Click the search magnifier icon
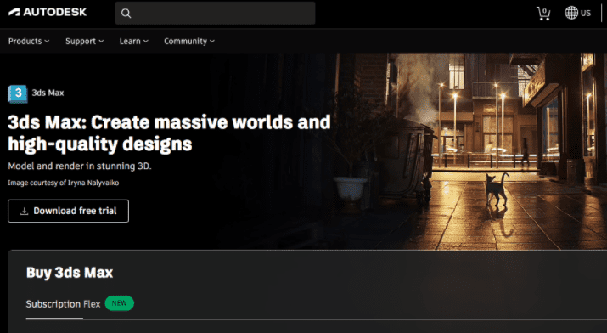The height and width of the screenshot is (333, 607). pos(126,13)
